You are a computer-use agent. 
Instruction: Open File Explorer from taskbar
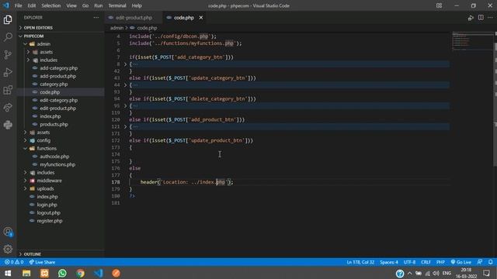26,273
